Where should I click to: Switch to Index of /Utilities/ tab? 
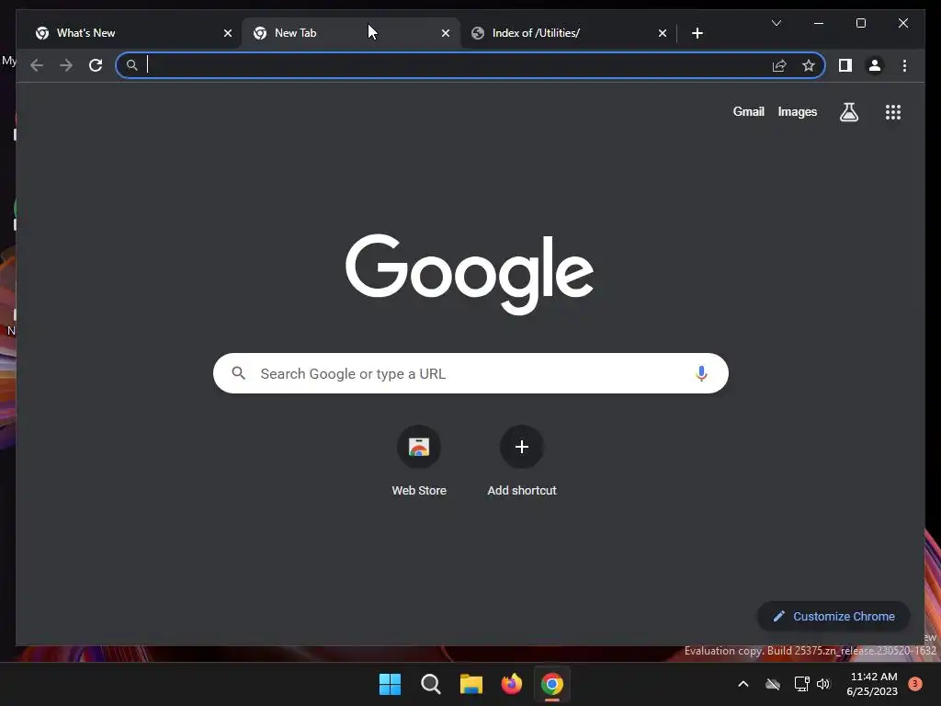[569, 33]
